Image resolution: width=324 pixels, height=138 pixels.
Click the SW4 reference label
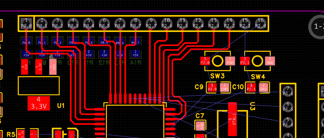[x=258, y=77]
